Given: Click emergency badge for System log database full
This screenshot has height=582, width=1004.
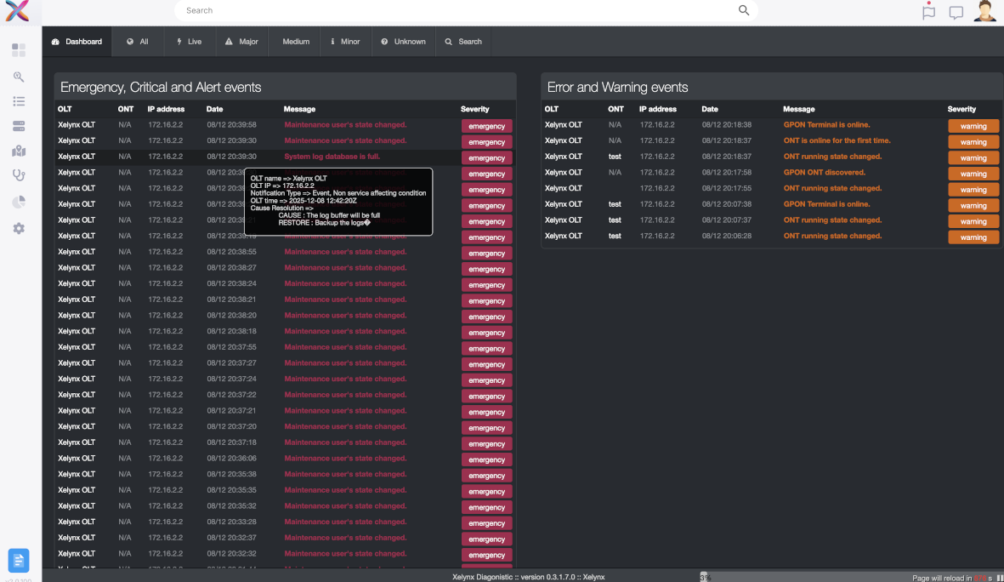Looking at the screenshot, I should pyautogui.click(x=486, y=157).
